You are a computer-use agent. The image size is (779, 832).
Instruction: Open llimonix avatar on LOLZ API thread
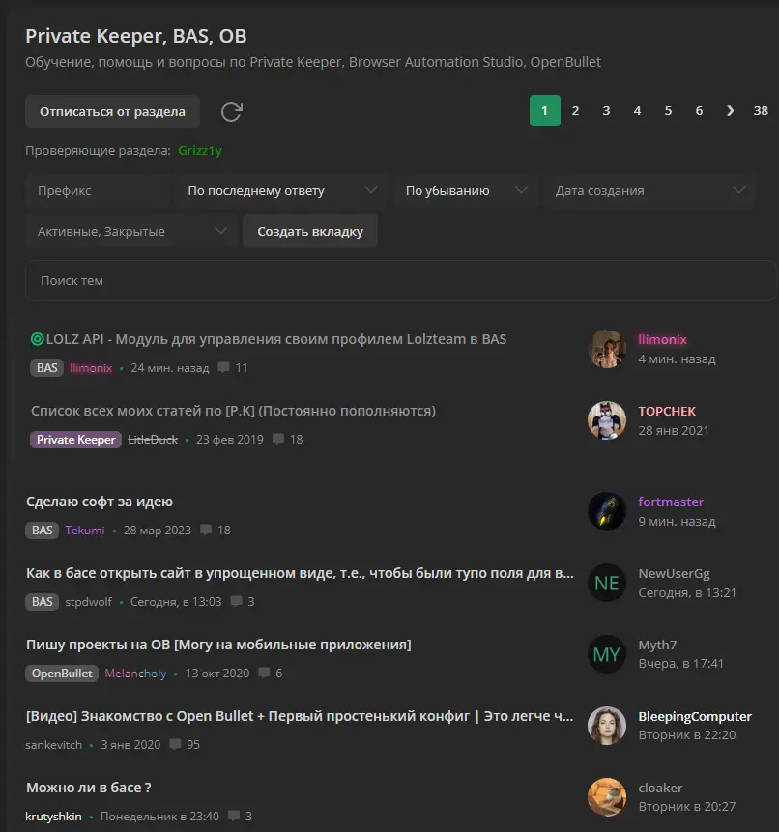pyautogui.click(x=607, y=349)
